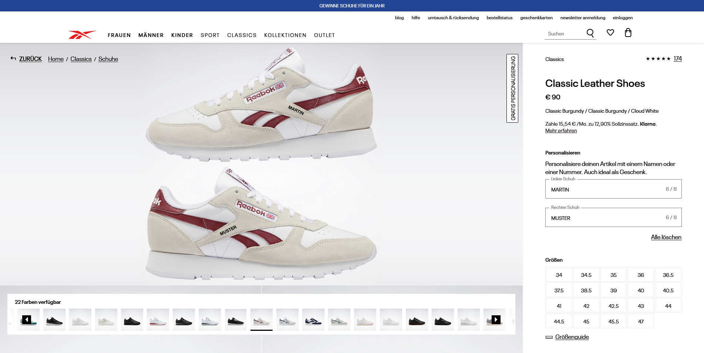This screenshot has height=353, width=704.
Task: Open umtausch & rücksendung link
Action: point(453,18)
